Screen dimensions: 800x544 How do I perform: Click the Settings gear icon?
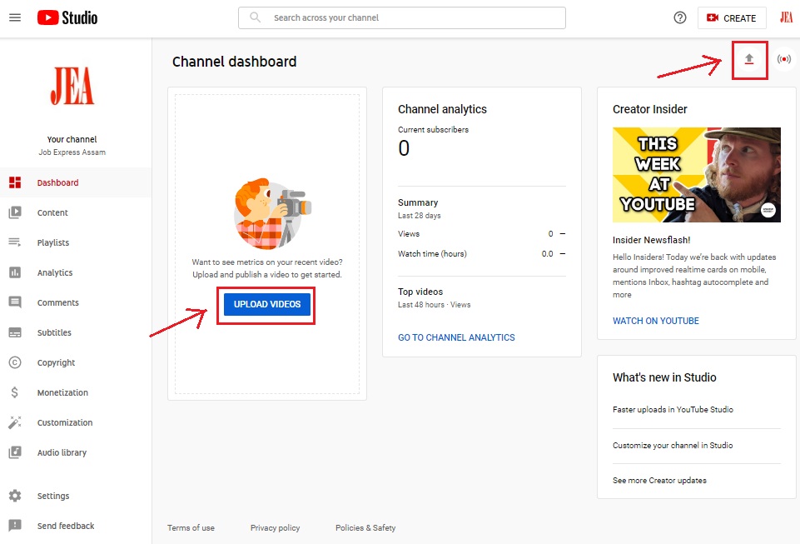point(15,496)
